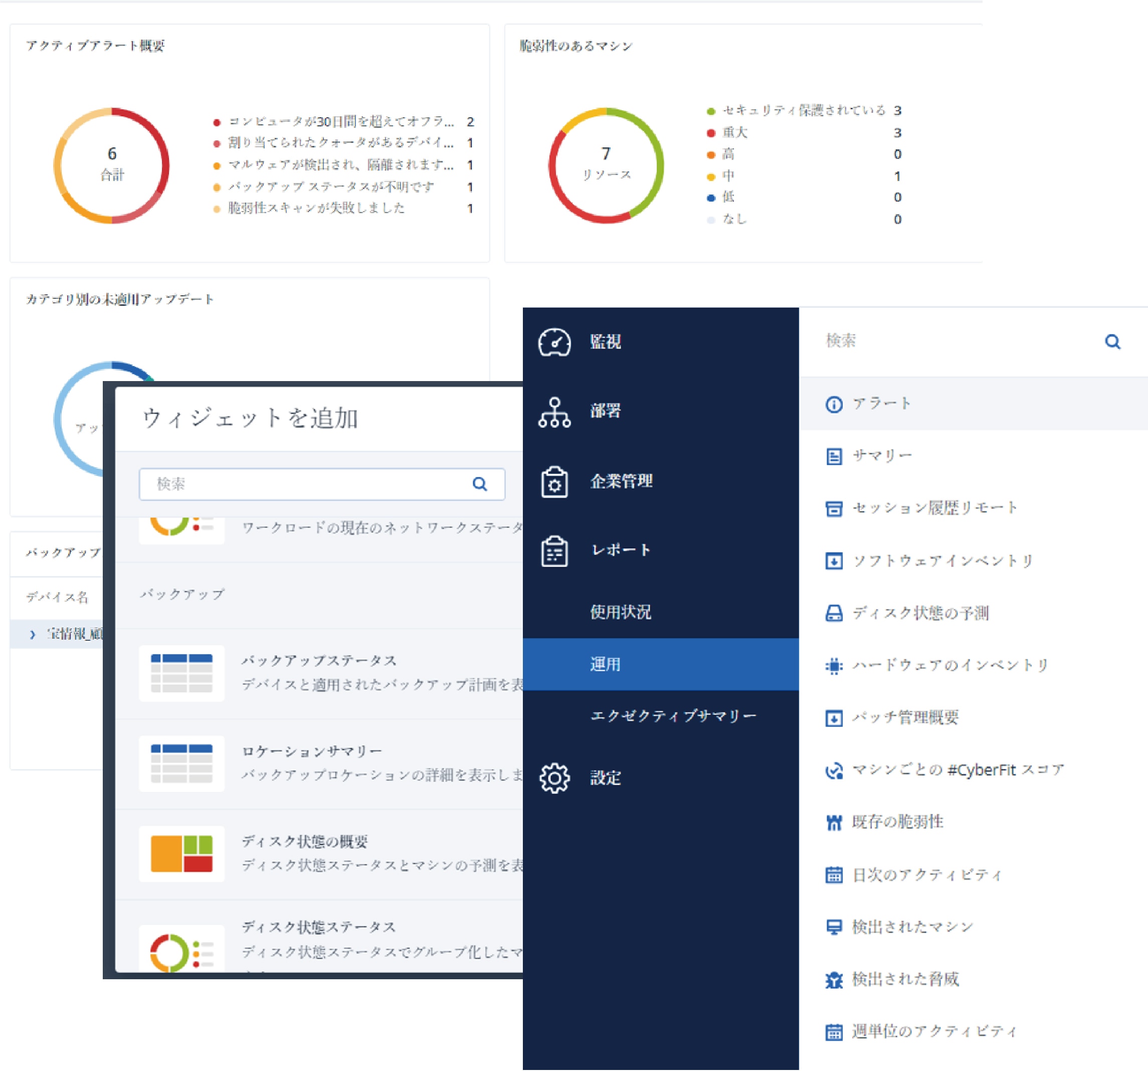This screenshot has height=1071, width=1148.
Task: Click red 重大 legend dot in vulnerabilities
Action: click(x=711, y=133)
